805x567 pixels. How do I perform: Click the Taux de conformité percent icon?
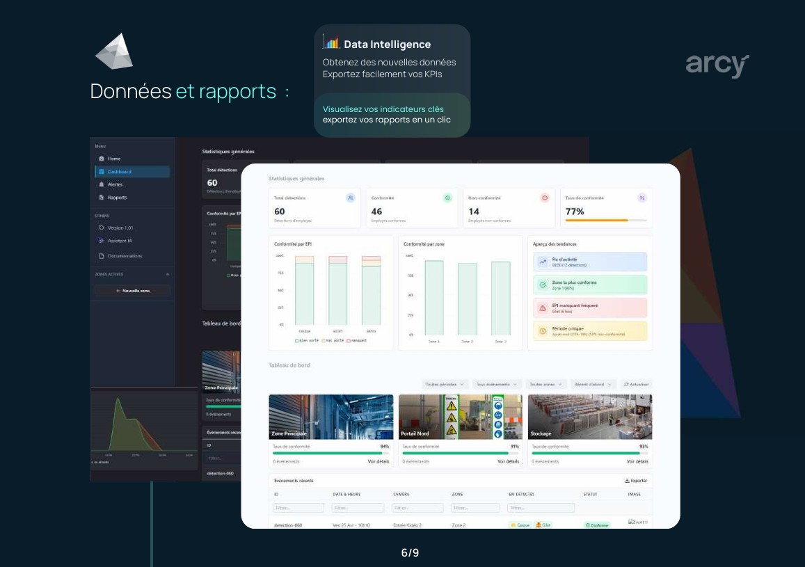point(641,198)
